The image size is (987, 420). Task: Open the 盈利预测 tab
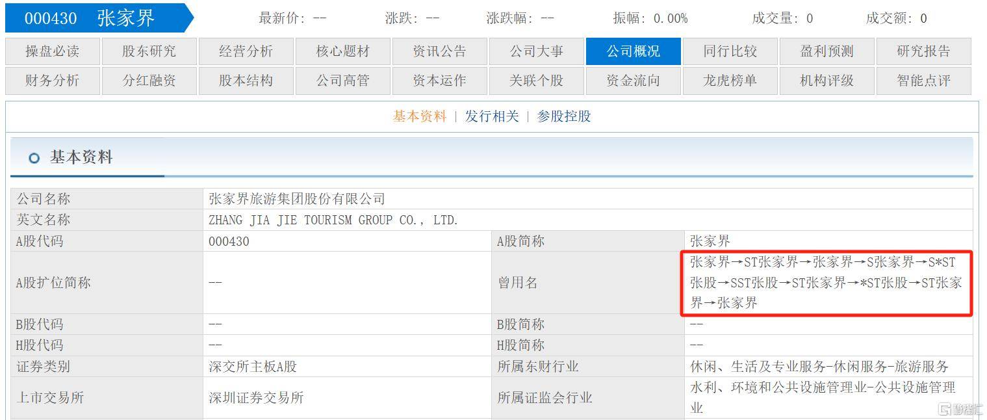point(827,51)
